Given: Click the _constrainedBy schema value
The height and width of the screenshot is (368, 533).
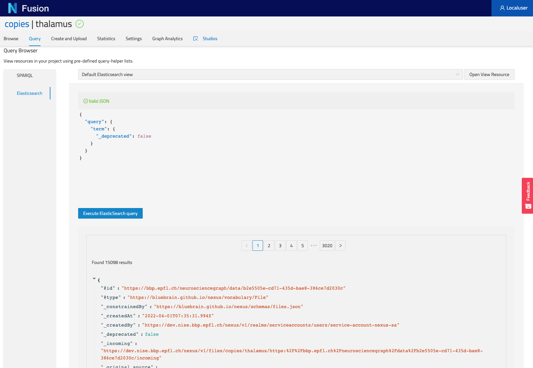Looking at the screenshot, I should [x=228, y=306].
